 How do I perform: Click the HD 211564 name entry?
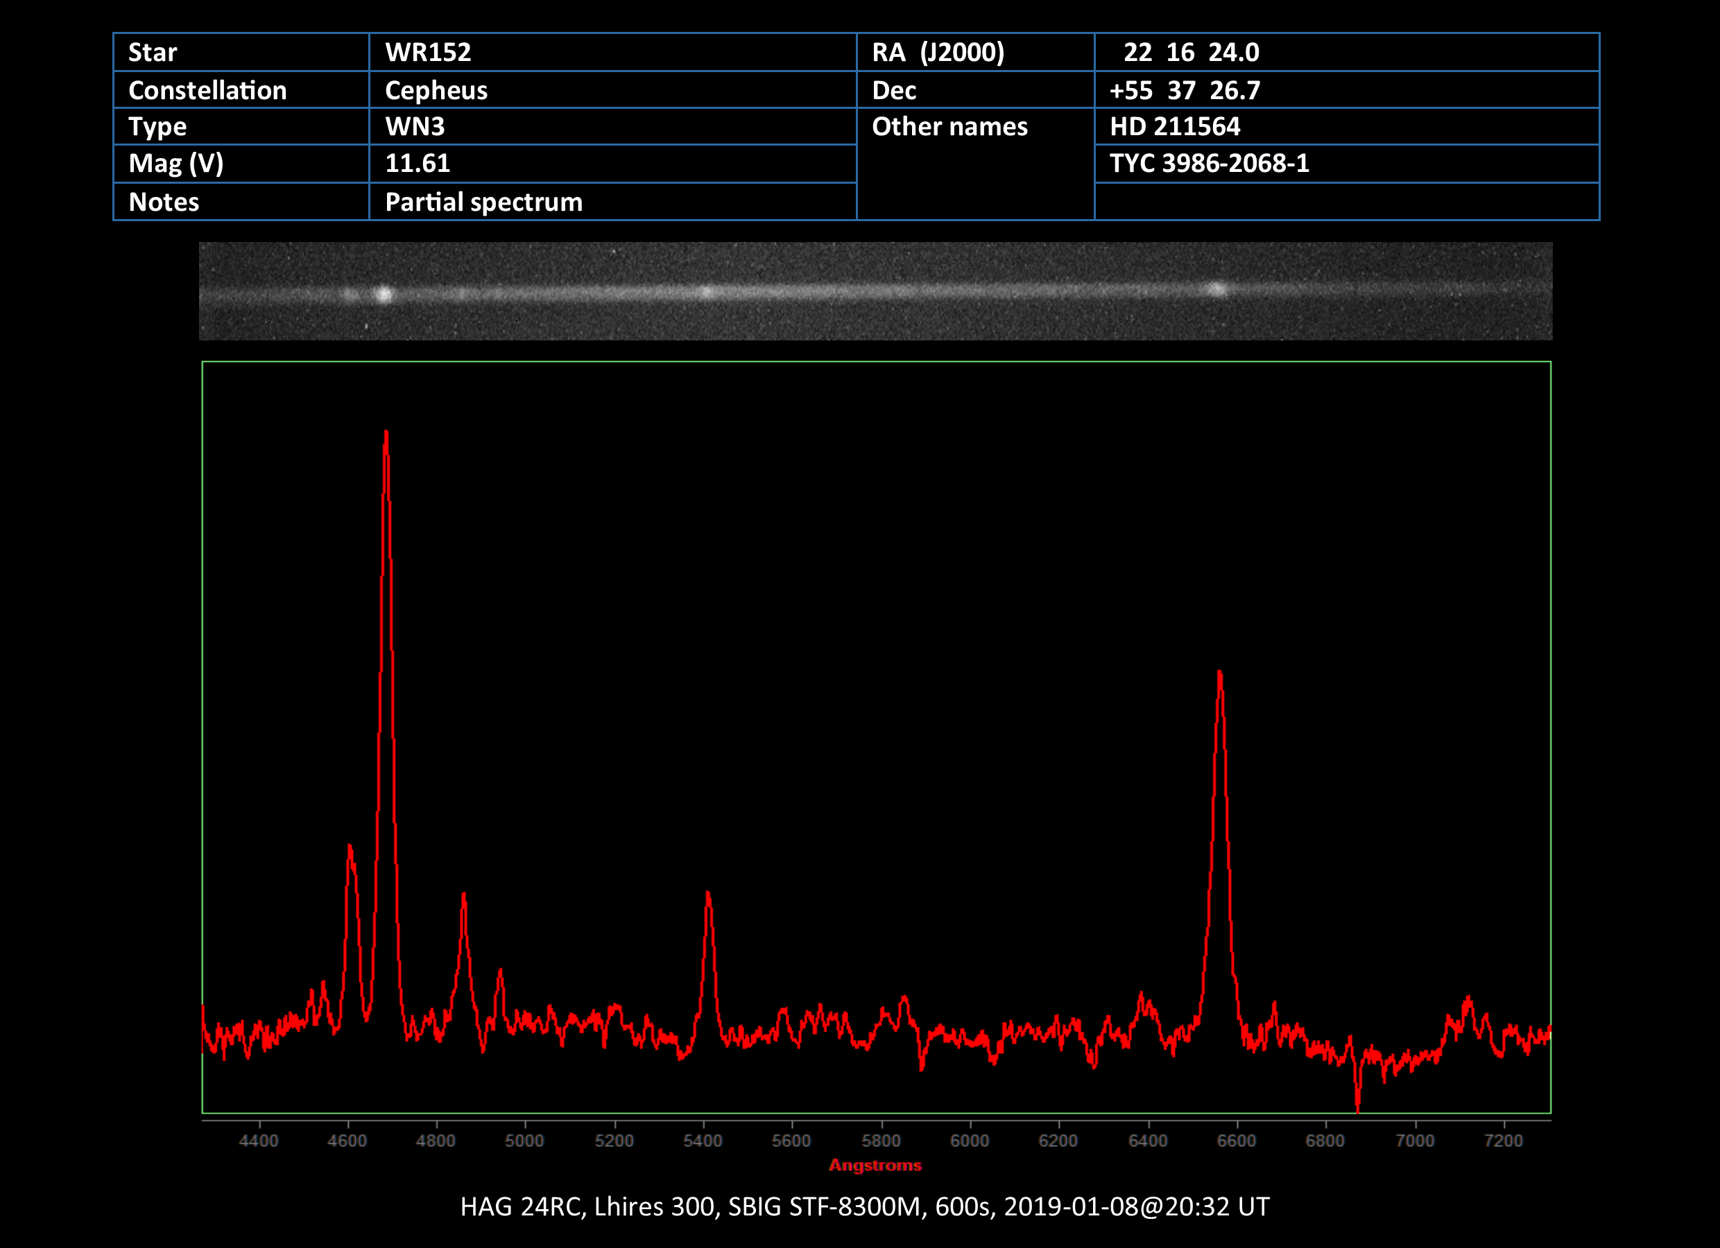pos(1175,126)
